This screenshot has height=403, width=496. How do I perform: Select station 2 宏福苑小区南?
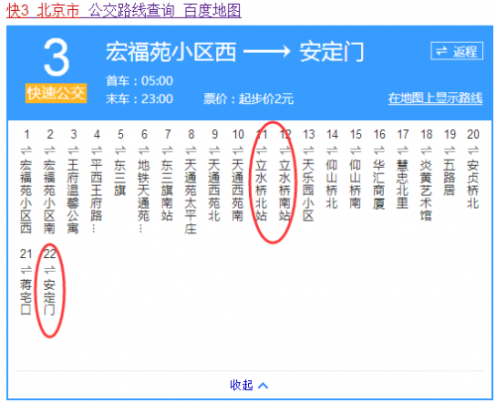tap(50, 197)
